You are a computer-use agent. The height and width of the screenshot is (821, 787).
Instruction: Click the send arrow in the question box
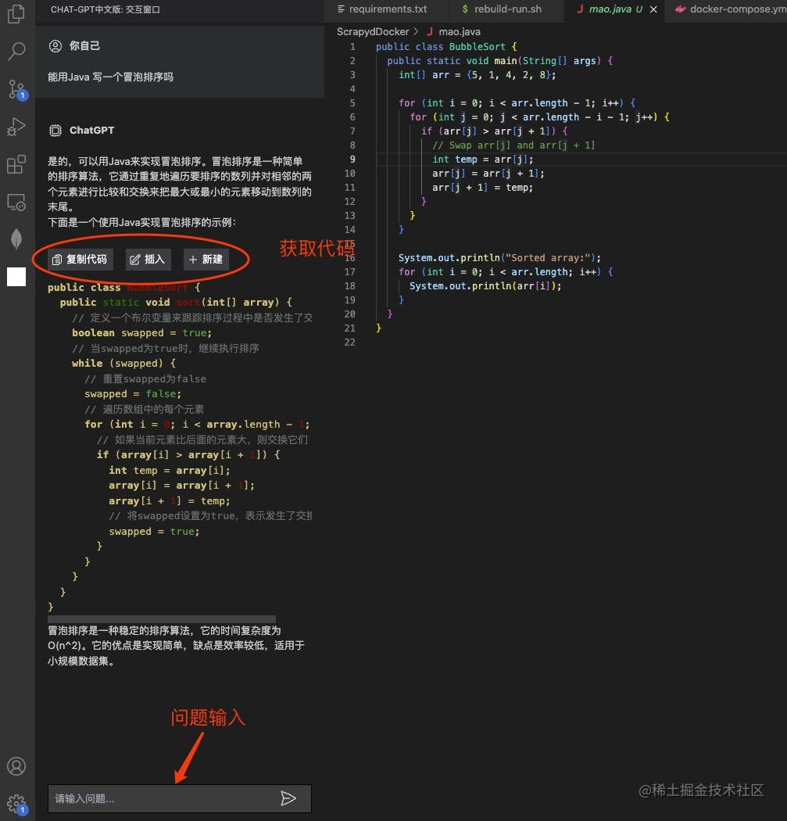coord(288,798)
